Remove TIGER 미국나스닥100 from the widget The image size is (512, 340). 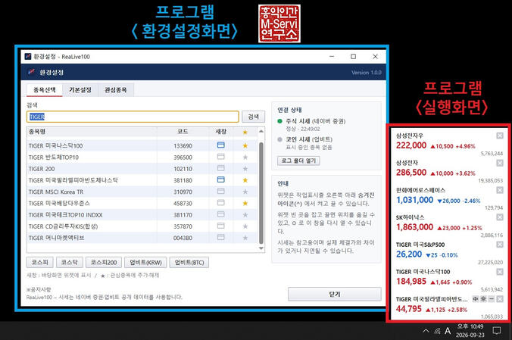point(500,272)
